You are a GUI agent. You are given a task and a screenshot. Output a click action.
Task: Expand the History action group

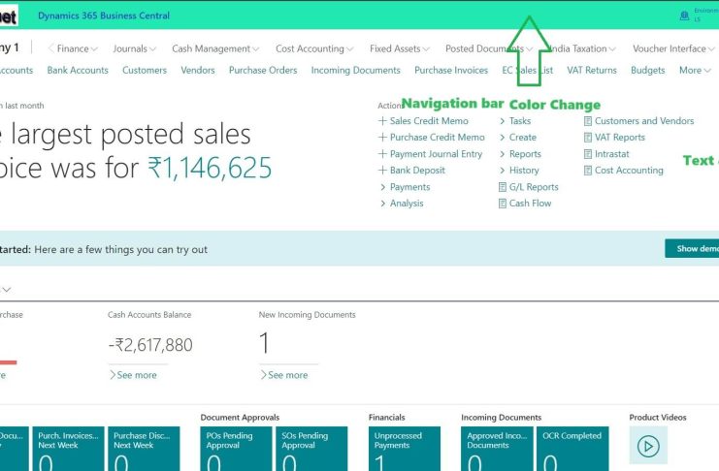point(519,170)
